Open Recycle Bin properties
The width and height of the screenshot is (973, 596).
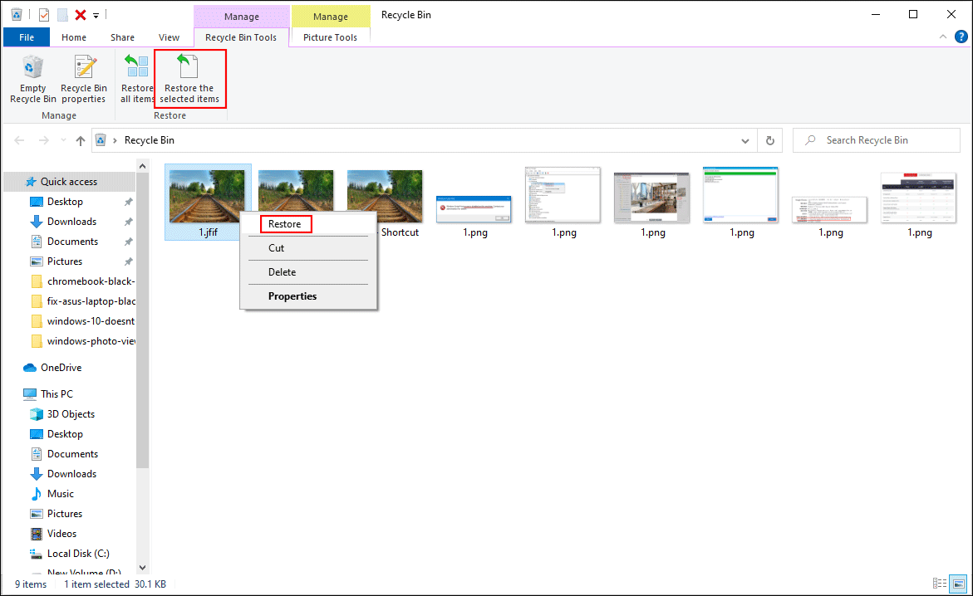tap(84, 80)
